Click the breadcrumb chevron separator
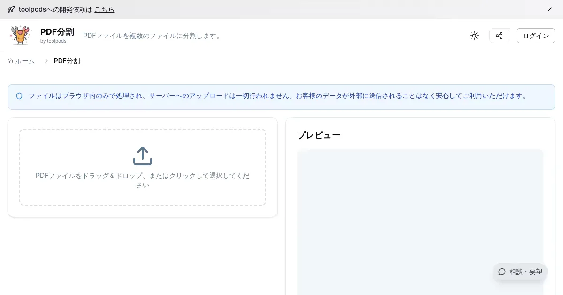Viewport: 563px width, 295px height. pyautogui.click(x=46, y=61)
